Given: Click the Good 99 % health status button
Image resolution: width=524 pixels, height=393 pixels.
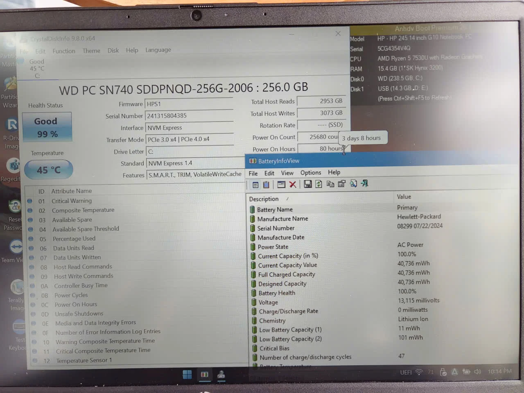Looking at the screenshot, I should (47, 127).
